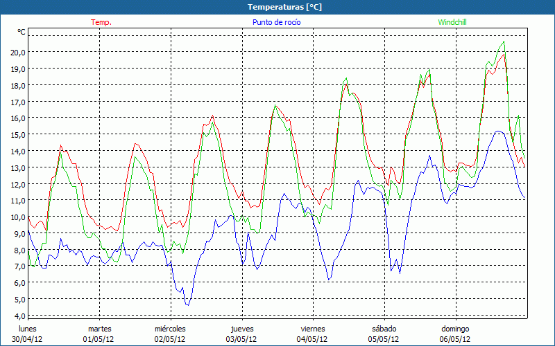
Task: Click the 03/05/12 date label
Action: 242,339
